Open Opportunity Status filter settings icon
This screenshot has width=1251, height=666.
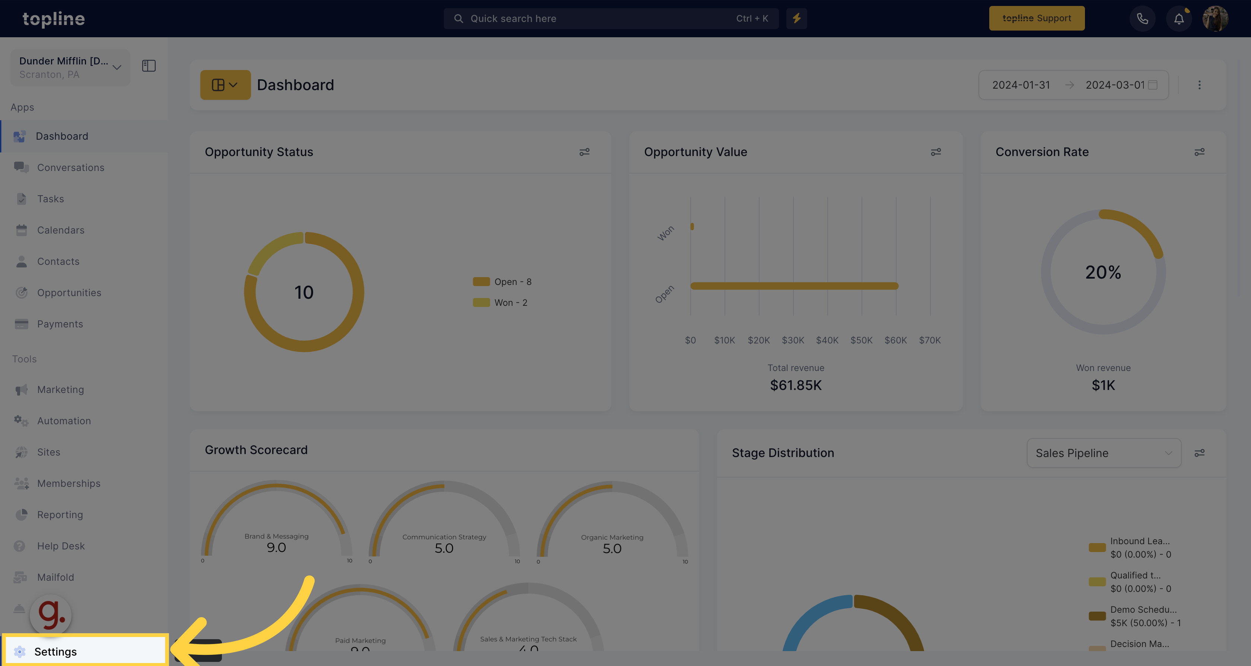pyautogui.click(x=584, y=152)
